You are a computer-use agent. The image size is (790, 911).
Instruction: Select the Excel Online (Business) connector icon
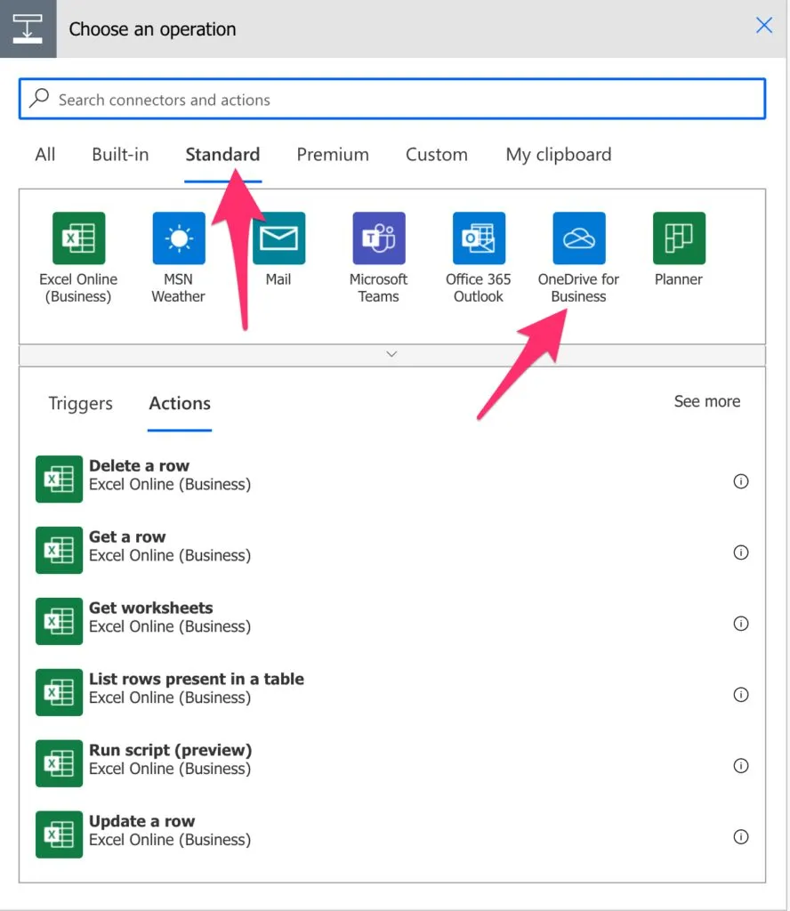(78, 238)
